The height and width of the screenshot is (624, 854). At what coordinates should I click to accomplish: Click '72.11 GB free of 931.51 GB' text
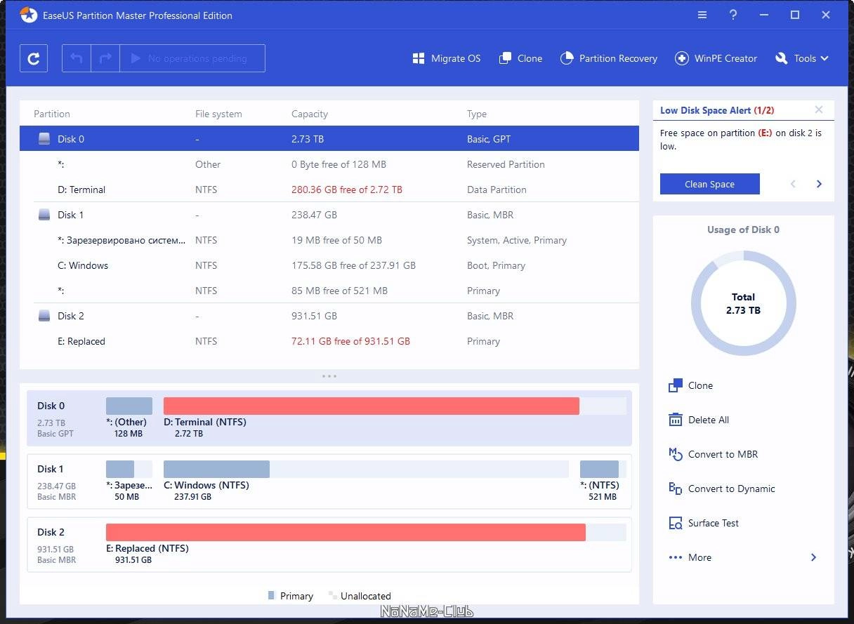pyautogui.click(x=351, y=341)
